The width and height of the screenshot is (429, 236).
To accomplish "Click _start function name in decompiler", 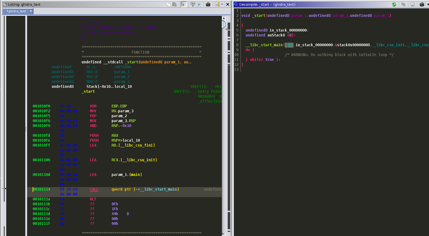I will pos(259,15).
